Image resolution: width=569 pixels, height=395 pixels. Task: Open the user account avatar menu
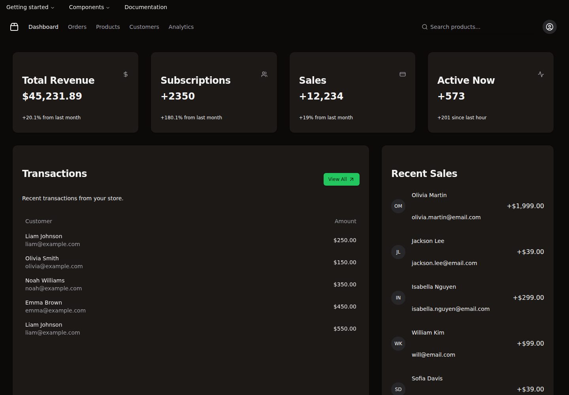tap(549, 27)
